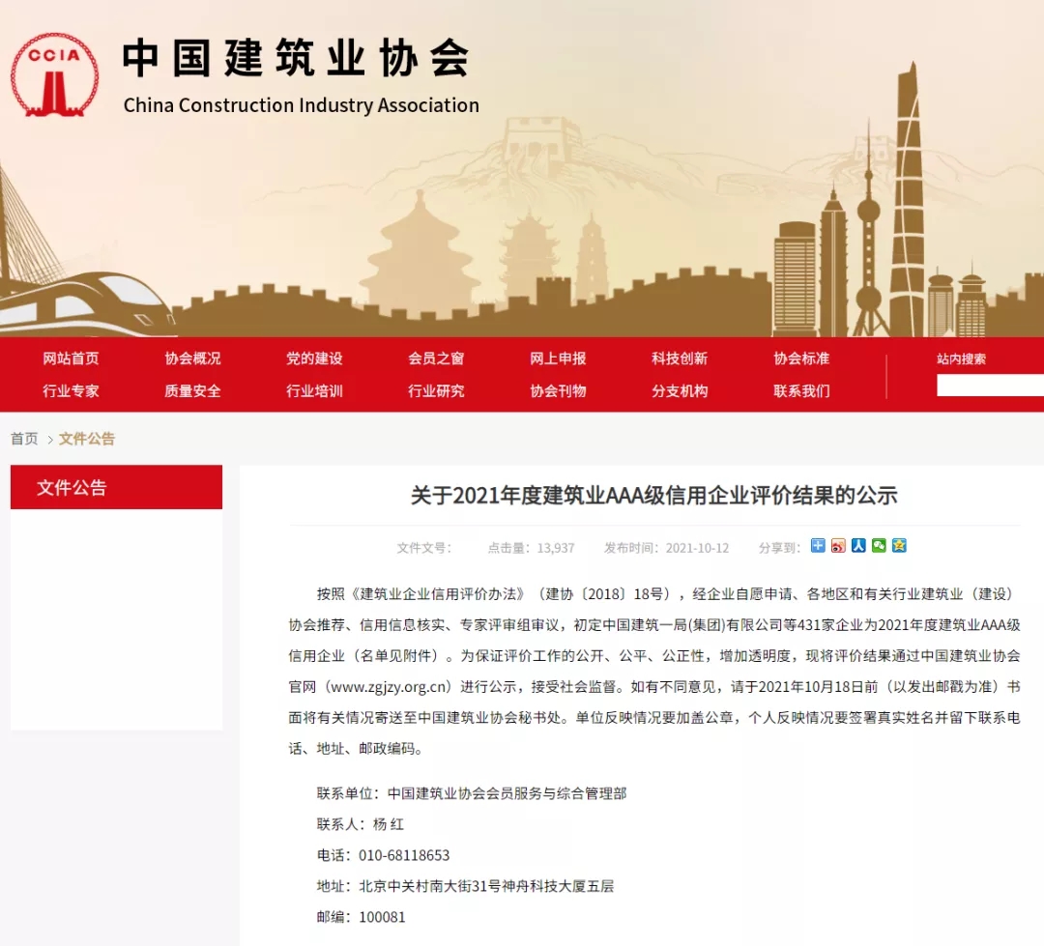The height and width of the screenshot is (946, 1044).
Task: Click 文件公告 in the breadcrumb
Action: (x=87, y=439)
